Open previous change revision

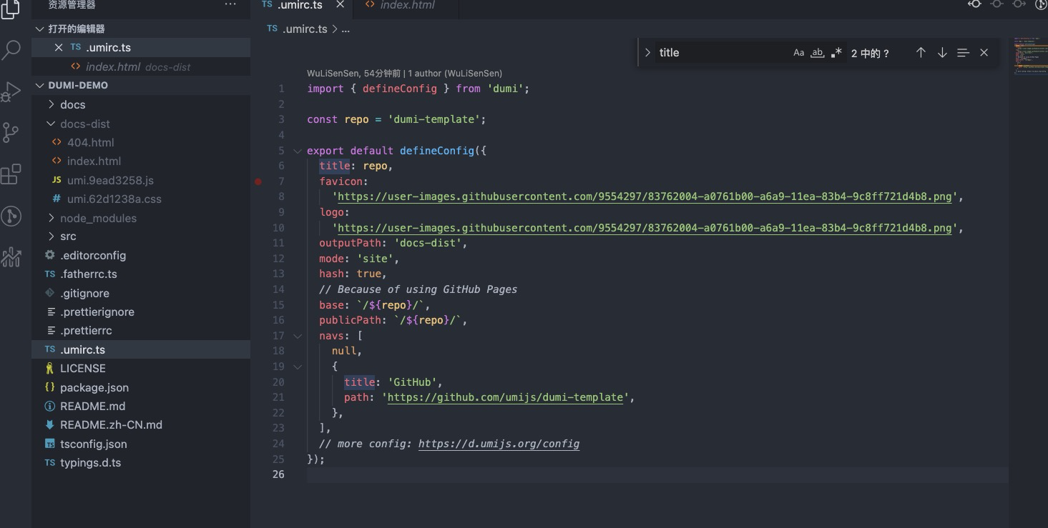click(x=974, y=4)
